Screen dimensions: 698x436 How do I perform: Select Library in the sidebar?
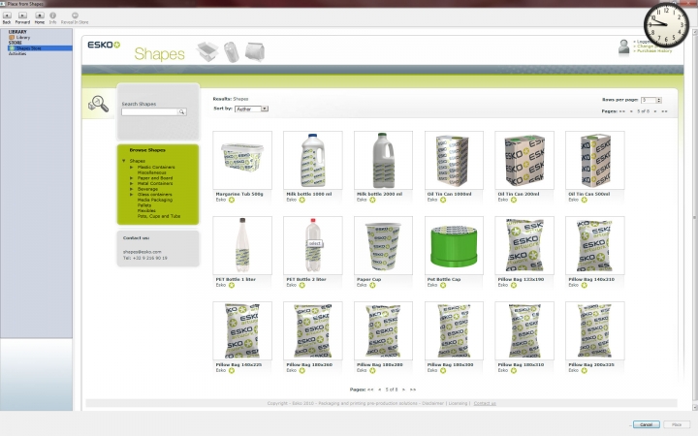22,37
